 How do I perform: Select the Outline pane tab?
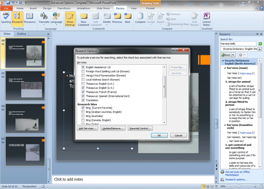(x=21, y=34)
